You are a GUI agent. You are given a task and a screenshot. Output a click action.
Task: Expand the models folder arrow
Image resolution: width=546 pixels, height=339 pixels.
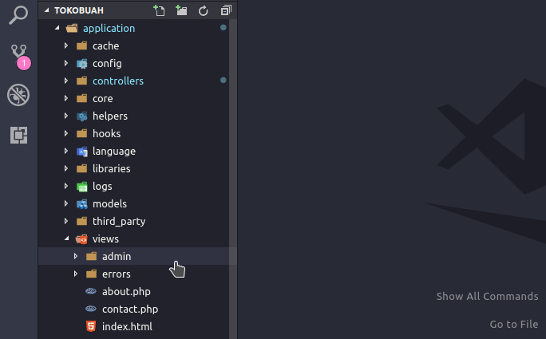(66, 203)
